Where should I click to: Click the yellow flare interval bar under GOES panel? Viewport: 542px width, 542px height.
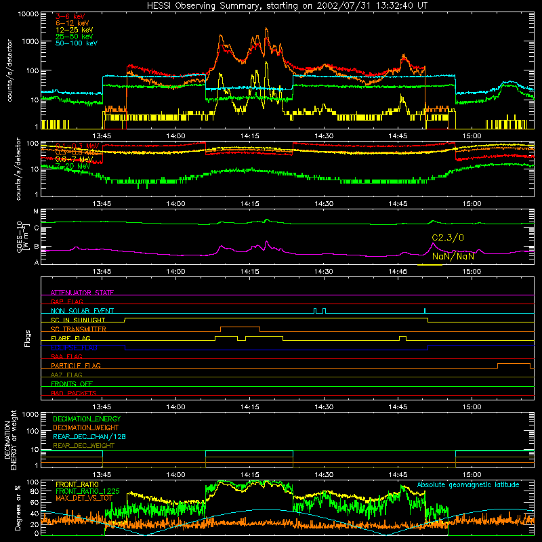click(x=430, y=265)
